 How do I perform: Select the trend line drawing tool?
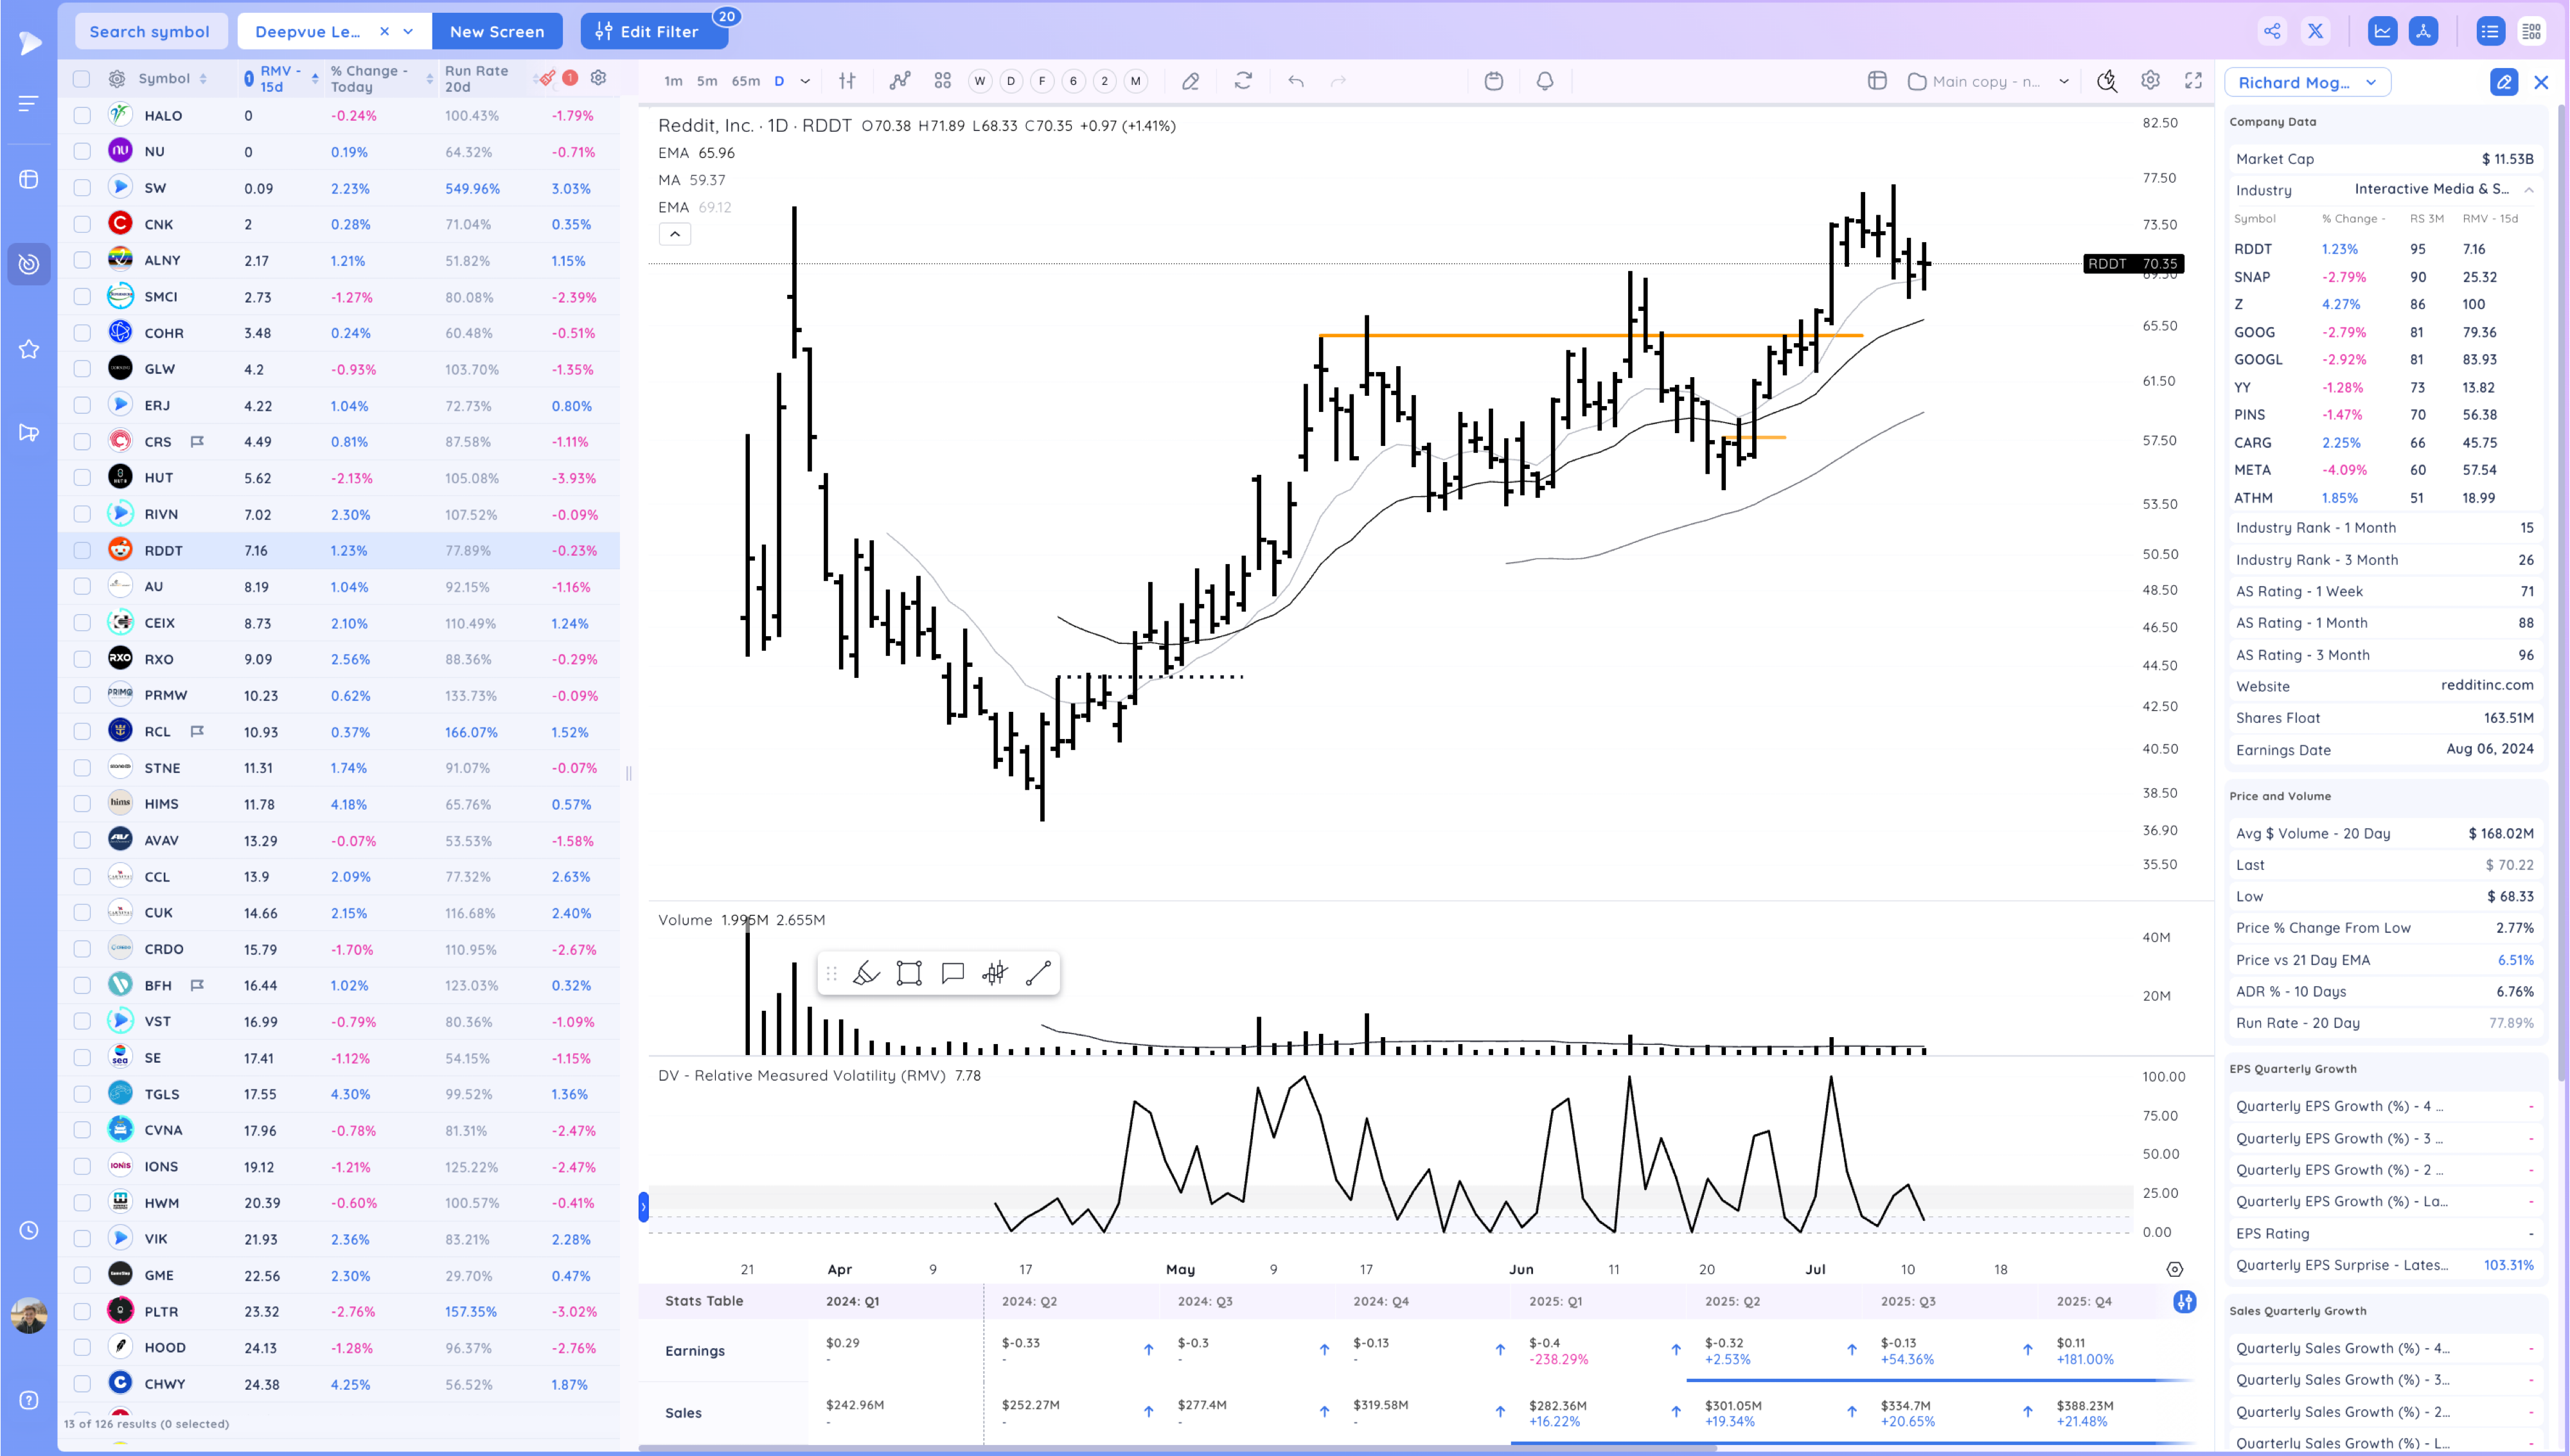coord(1038,973)
